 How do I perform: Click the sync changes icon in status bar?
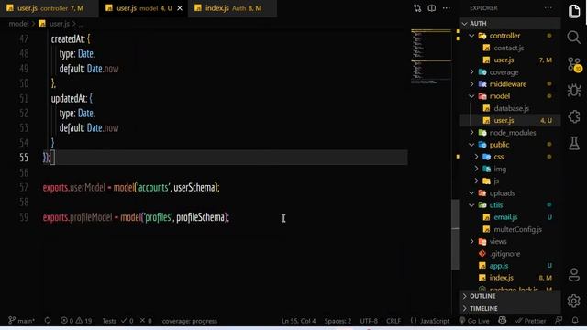48,321
